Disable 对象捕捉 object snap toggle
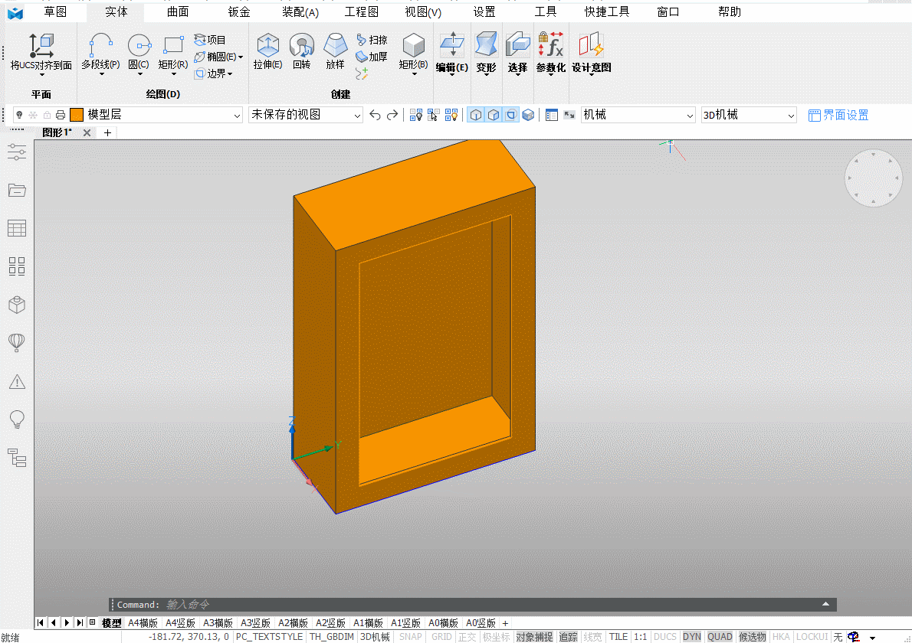Viewport: 912px width, 643px height. pyautogui.click(x=534, y=637)
